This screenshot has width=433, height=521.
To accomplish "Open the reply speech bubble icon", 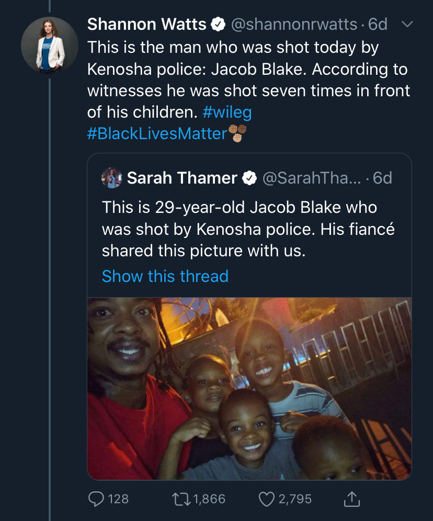I will point(96,499).
